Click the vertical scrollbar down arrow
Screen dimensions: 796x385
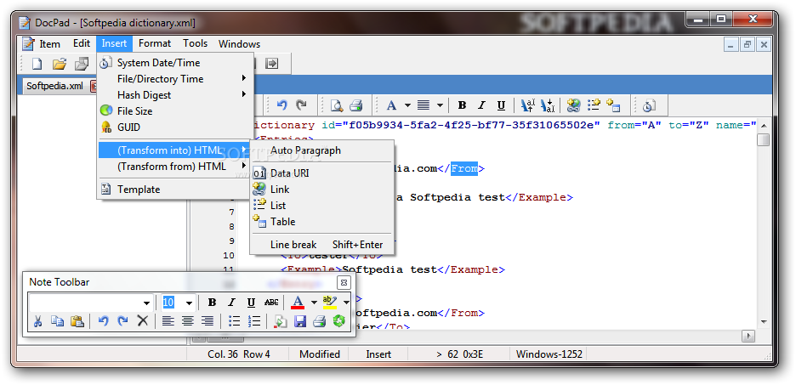pyautogui.click(x=763, y=321)
